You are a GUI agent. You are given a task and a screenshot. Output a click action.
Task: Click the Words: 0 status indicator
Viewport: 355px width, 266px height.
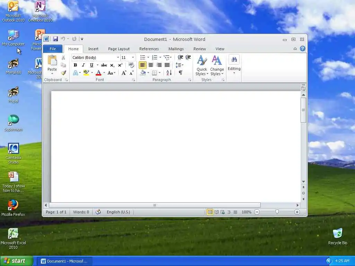click(81, 212)
